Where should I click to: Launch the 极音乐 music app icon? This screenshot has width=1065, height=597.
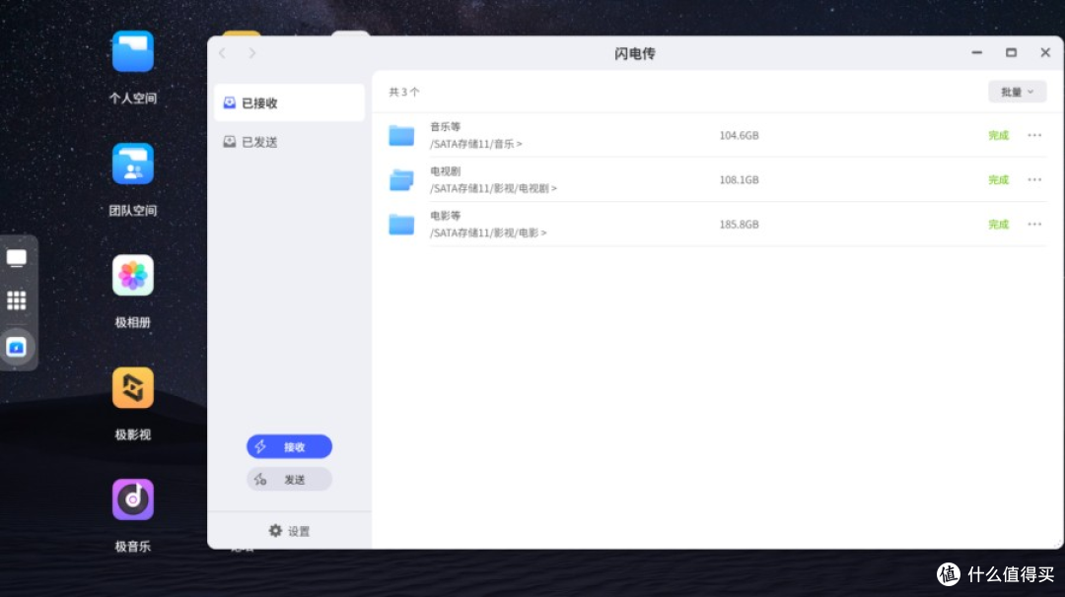click(132, 499)
